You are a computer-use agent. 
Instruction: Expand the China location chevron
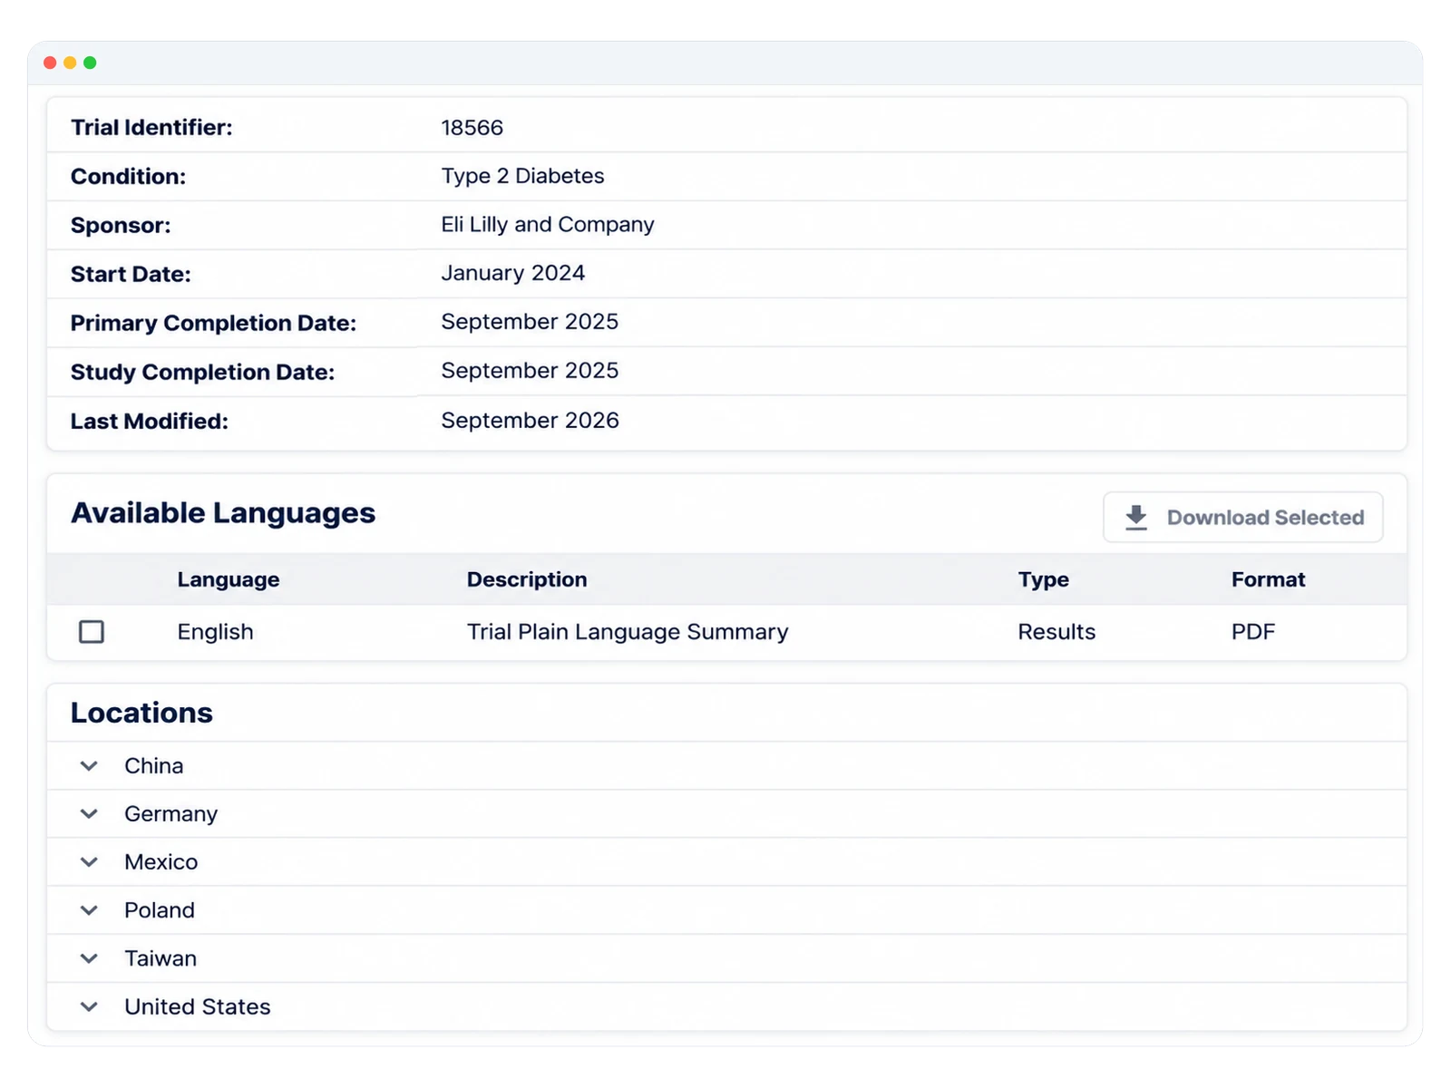pyautogui.click(x=89, y=766)
